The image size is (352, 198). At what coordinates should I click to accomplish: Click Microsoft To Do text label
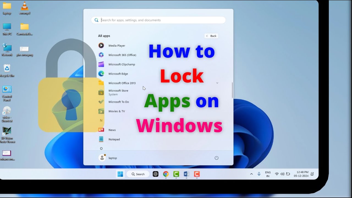click(x=119, y=102)
